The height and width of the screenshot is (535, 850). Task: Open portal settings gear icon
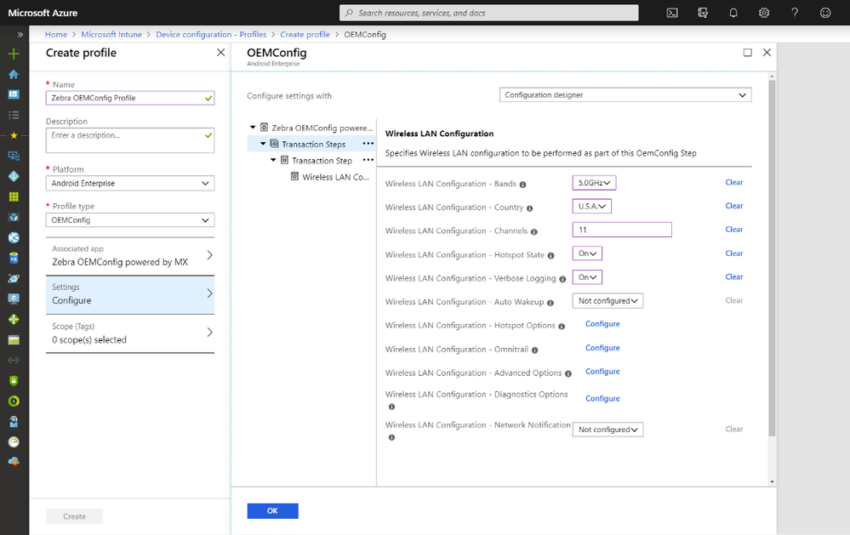tap(764, 13)
